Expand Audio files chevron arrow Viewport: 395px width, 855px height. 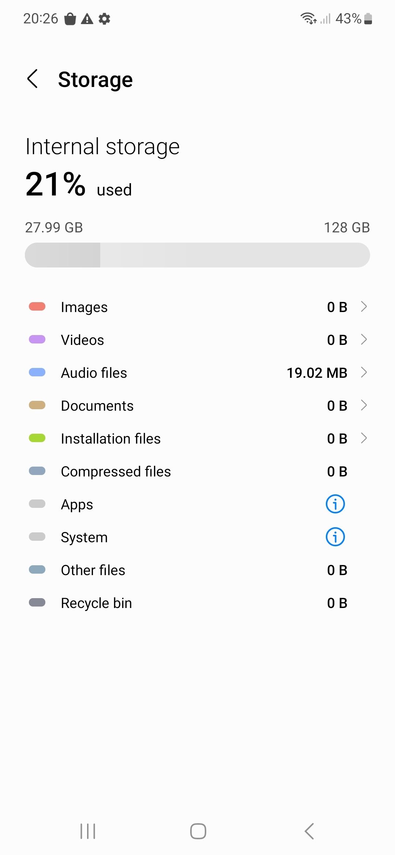[364, 372]
